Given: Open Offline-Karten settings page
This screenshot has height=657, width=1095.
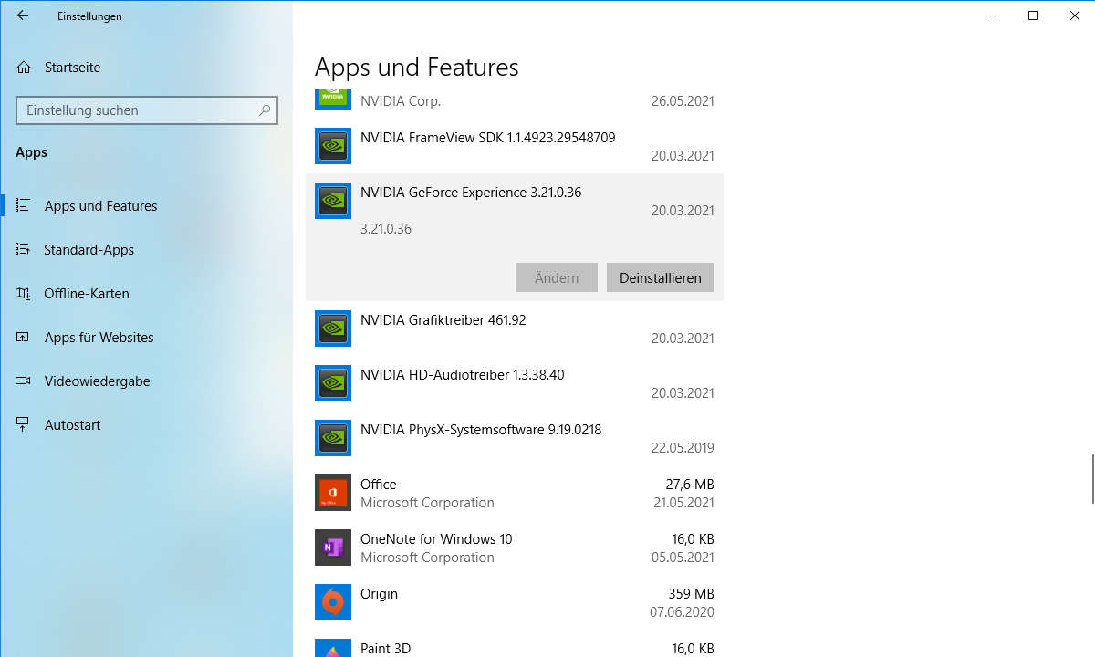Looking at the screenshot, I should click(87, 294).
